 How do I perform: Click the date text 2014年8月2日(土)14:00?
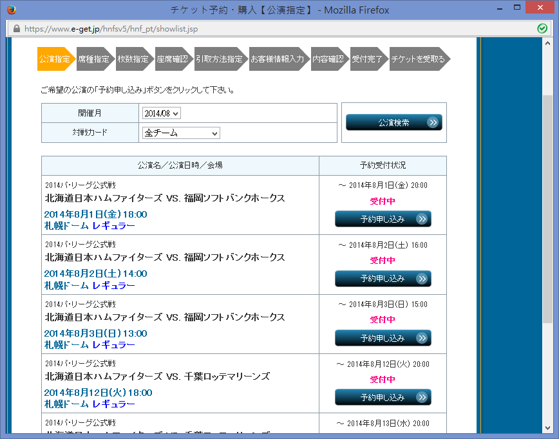click(x=95, y=274)
